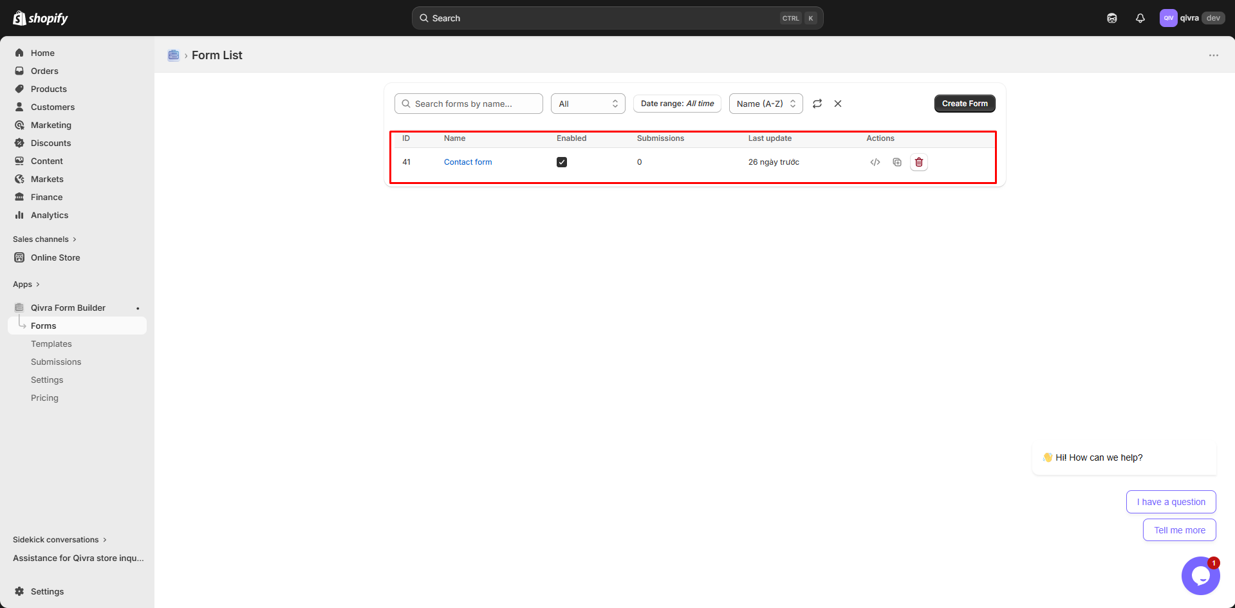Click the Shopify logo
This screenshot has width=1235, height=608.
pos(41,18)
